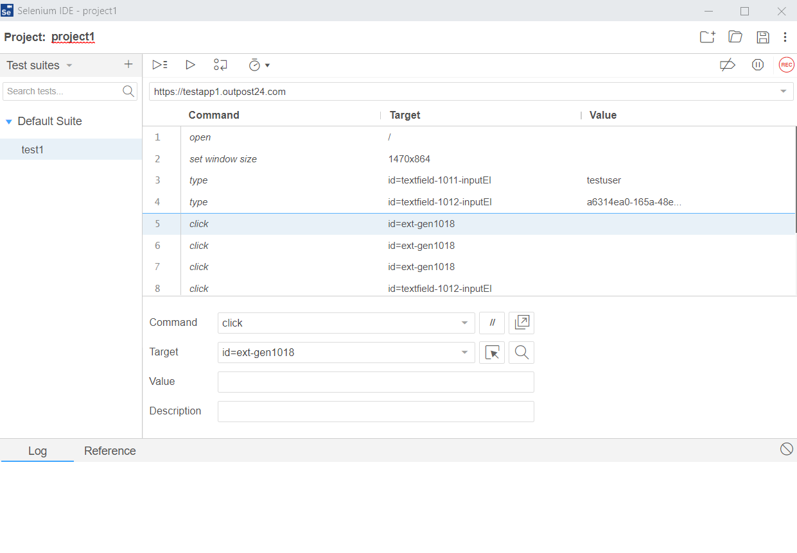Toggle the disable breakpoints icon
The image size is (797, 553).
coord(727,65)
